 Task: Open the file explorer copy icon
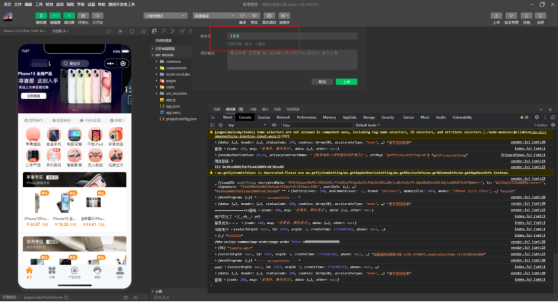154,32
